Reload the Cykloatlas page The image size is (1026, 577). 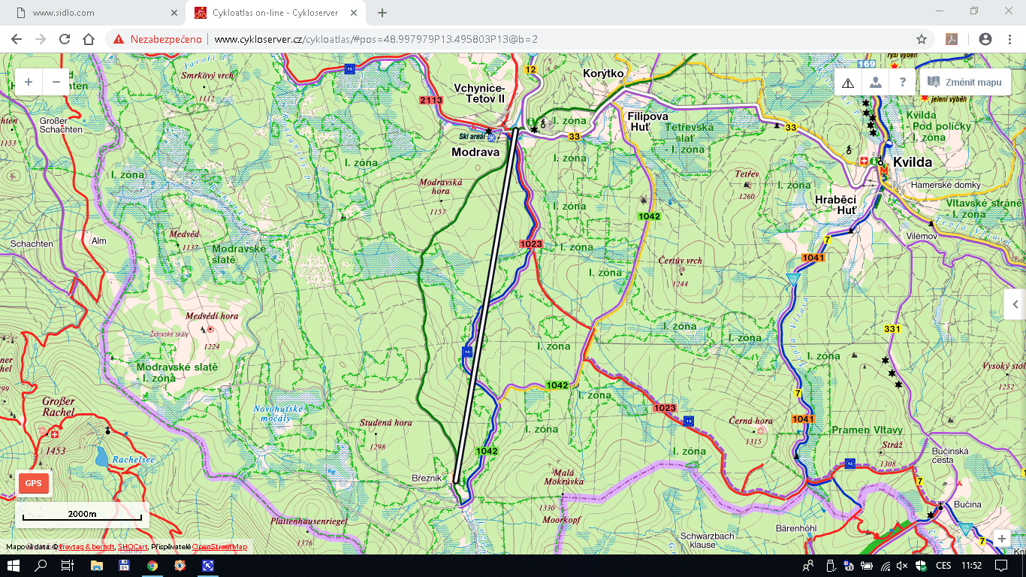point(65,39)
